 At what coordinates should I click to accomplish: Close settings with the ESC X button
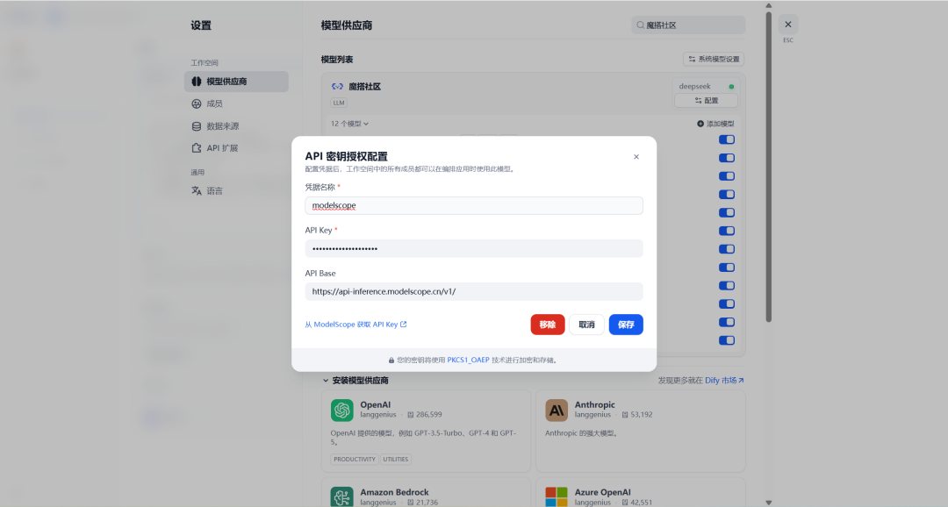click(787, 25)
